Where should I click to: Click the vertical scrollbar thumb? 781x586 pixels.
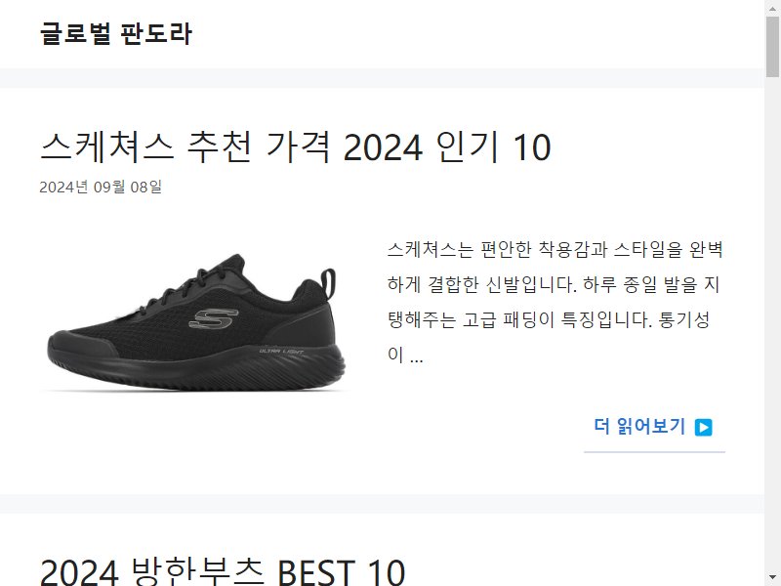tap(772, 46)
